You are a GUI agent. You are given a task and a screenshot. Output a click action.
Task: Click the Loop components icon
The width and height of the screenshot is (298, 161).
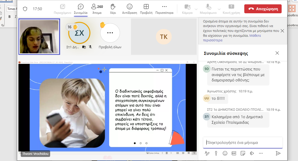coord(252,153)
